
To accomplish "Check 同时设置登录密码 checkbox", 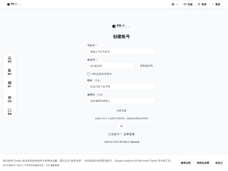I will click(89, 74).
